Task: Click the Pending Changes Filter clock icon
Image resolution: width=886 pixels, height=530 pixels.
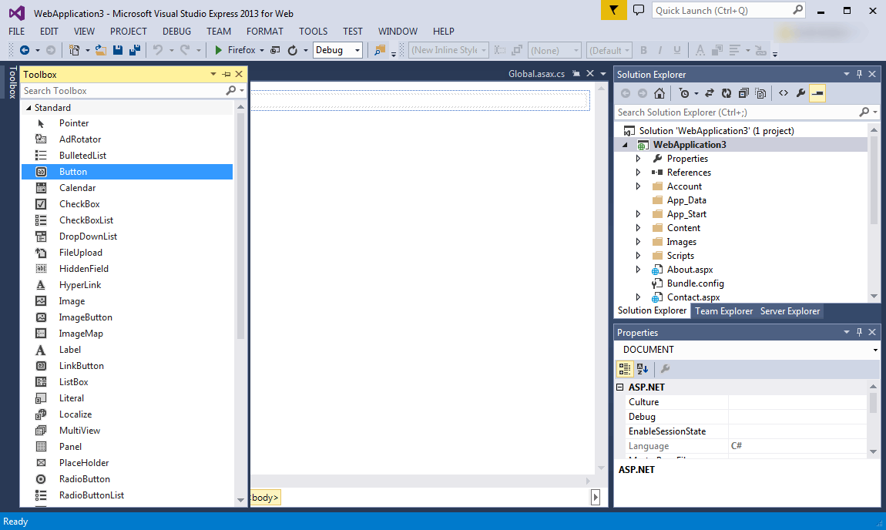Action: tap(683, 93)
